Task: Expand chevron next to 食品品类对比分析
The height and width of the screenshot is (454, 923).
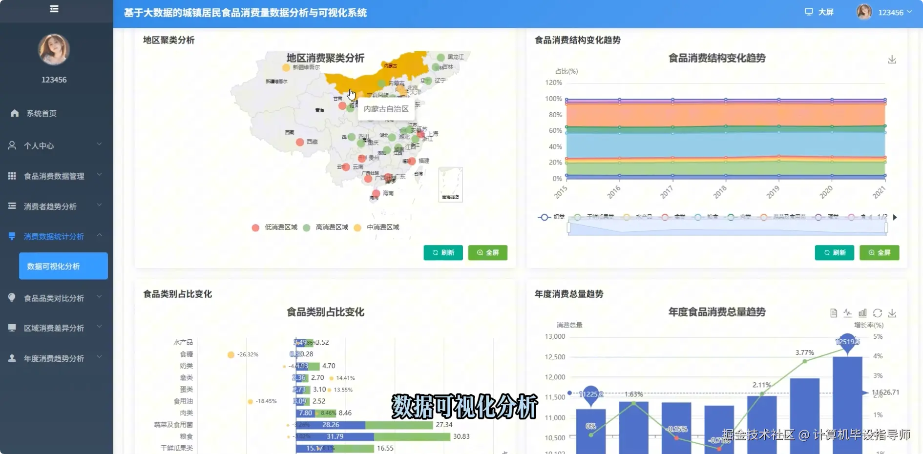Action: (x=99, y=296)
